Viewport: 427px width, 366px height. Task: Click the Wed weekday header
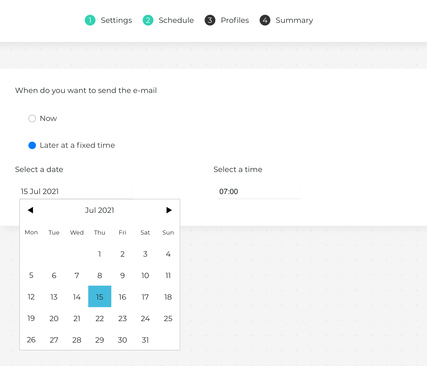pos(77,232)
